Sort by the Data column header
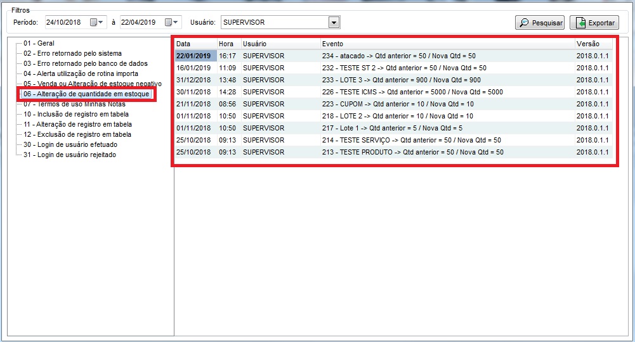Image resolution: width=635 pixels, height=342 pixels. [195, 44]
